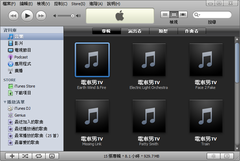Click the Earth Wind & Fire artist text

tap(92, 88)
